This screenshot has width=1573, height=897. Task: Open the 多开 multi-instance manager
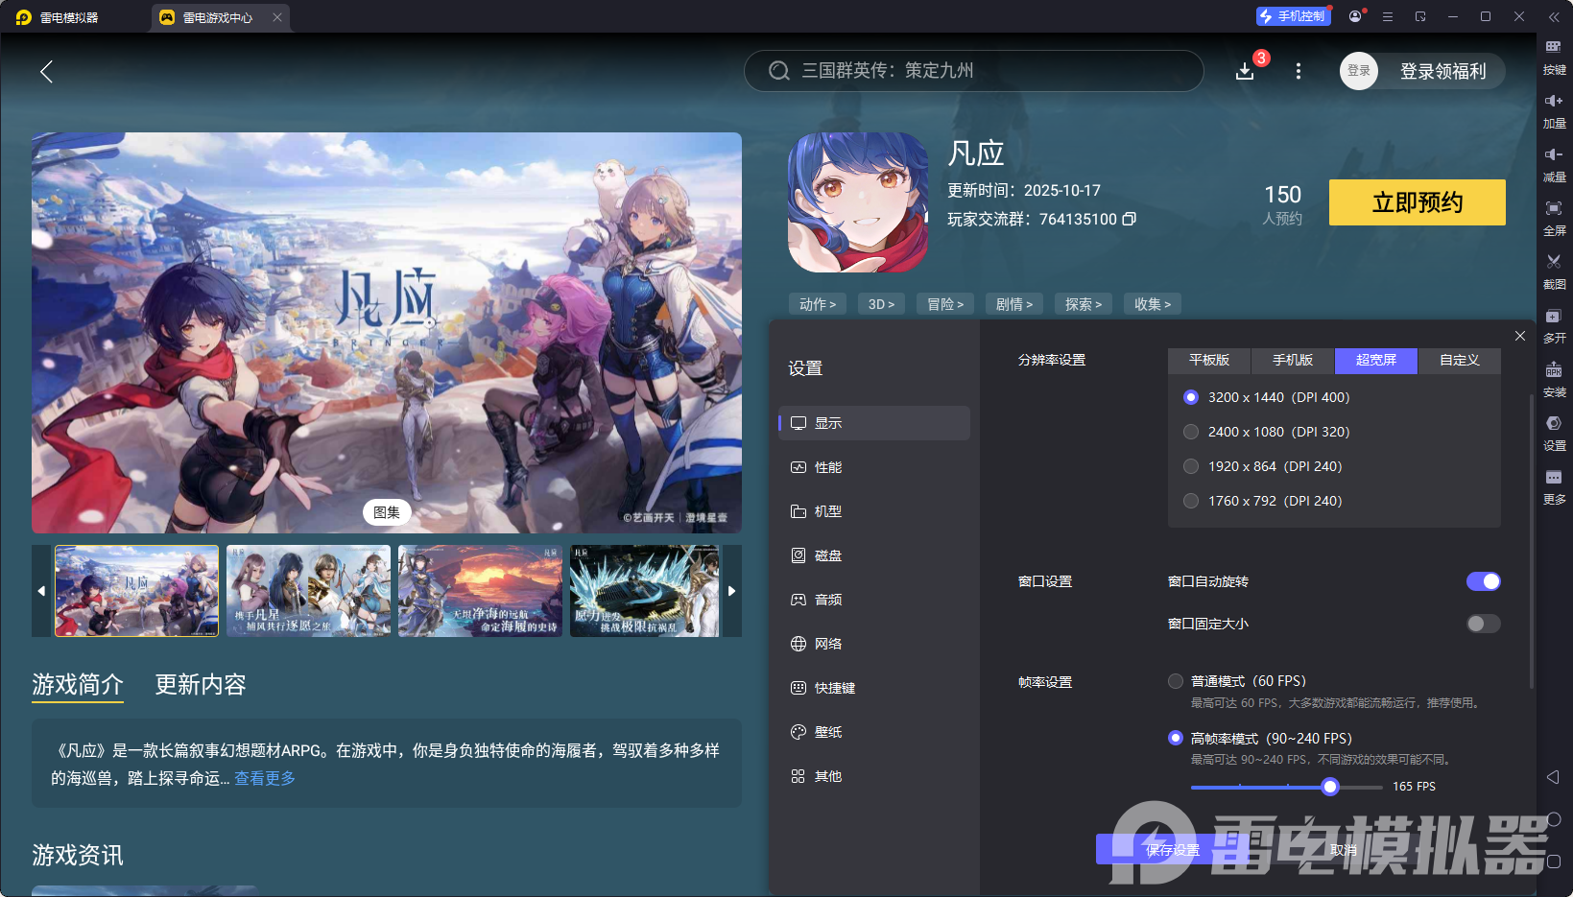(x=1555, y=325)
